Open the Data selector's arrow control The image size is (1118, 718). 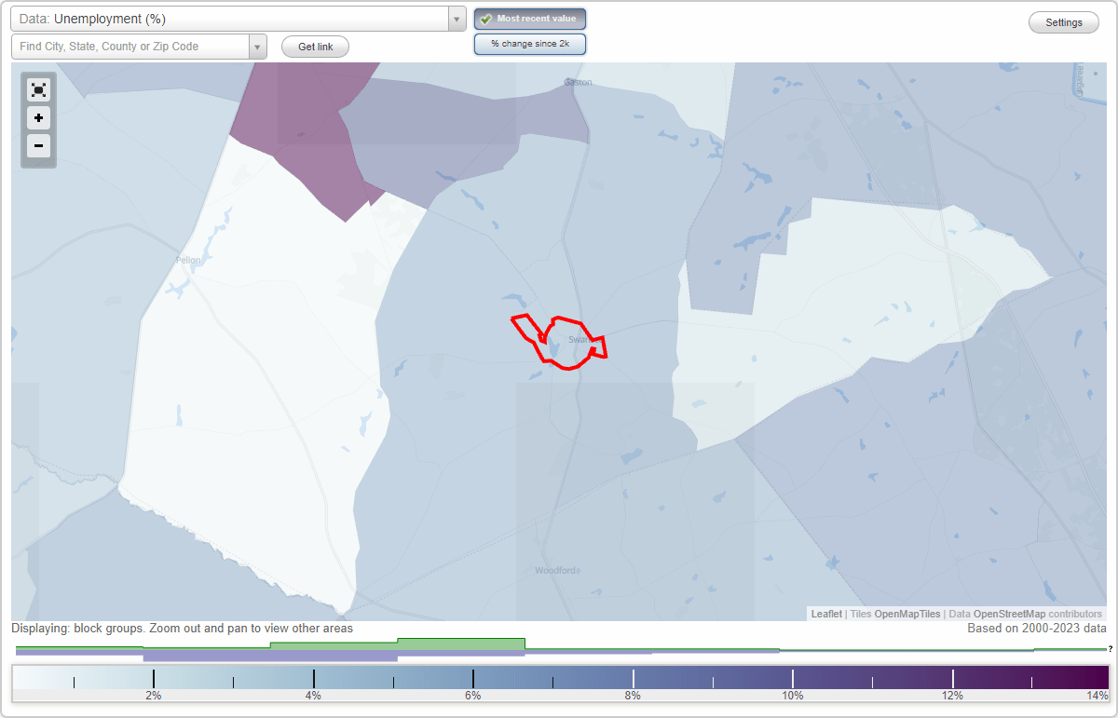pyautogui.click(x=456, y=18)
